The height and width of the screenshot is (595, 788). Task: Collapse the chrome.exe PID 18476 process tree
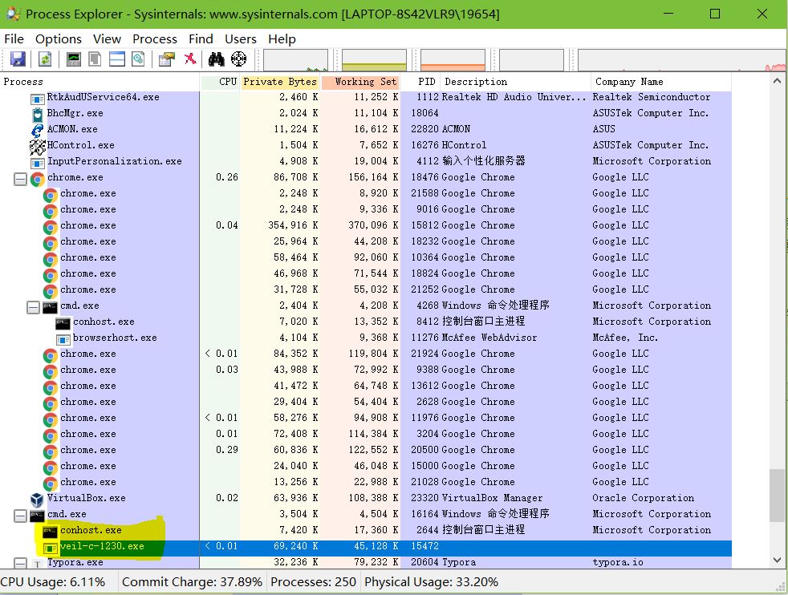20,179
